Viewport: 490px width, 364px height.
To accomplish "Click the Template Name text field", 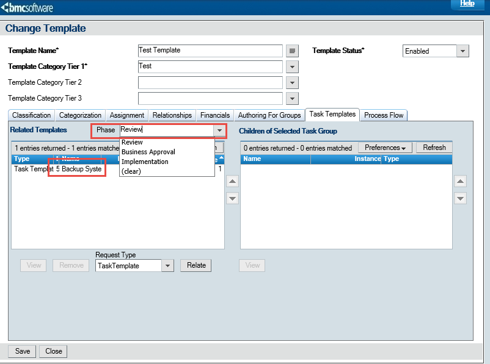I will (x=210, y=51).
